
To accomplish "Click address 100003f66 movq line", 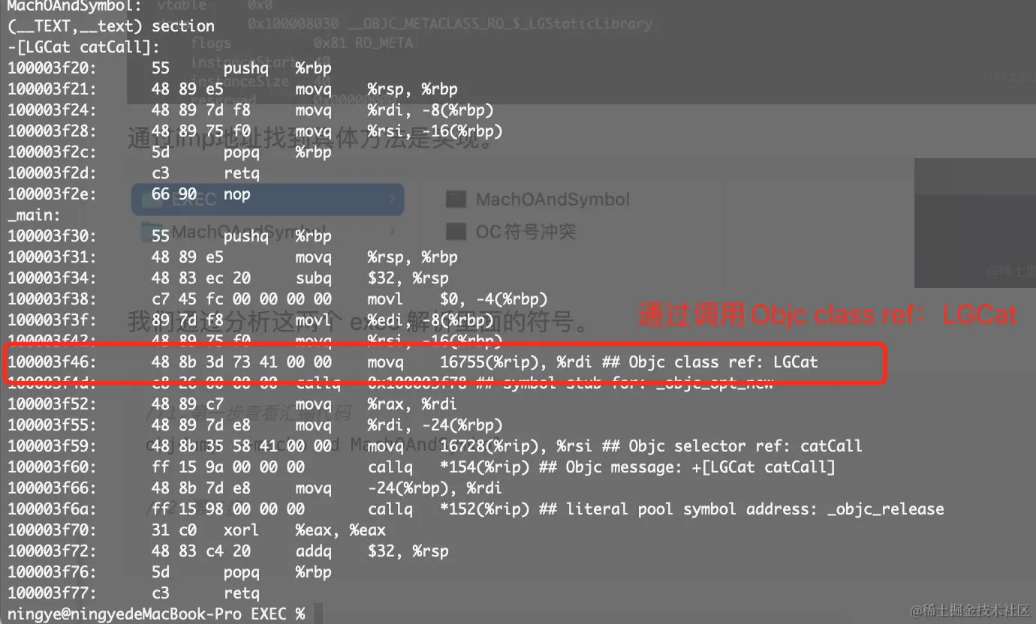I will 255,488.
